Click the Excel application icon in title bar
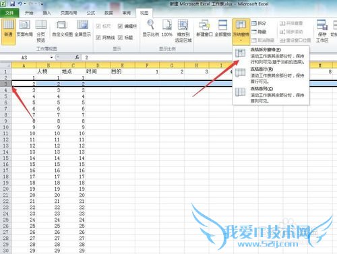Screen dimensions: 337x254 point(3,4)
